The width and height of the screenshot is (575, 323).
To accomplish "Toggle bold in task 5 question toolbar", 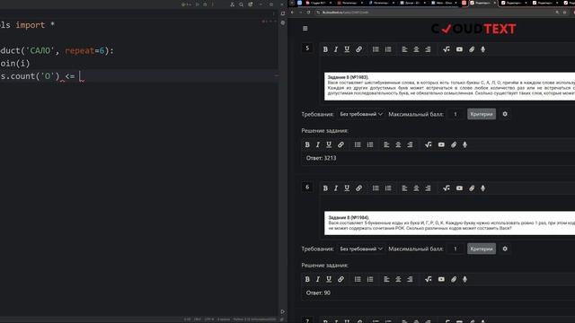I will 325,49.
